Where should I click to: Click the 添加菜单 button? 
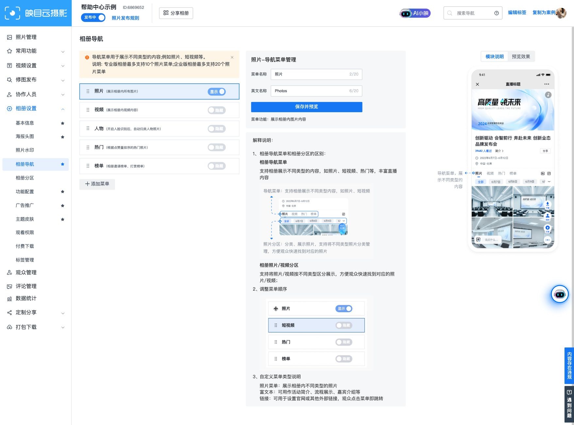pyautogui.click(x=97, y=184)
